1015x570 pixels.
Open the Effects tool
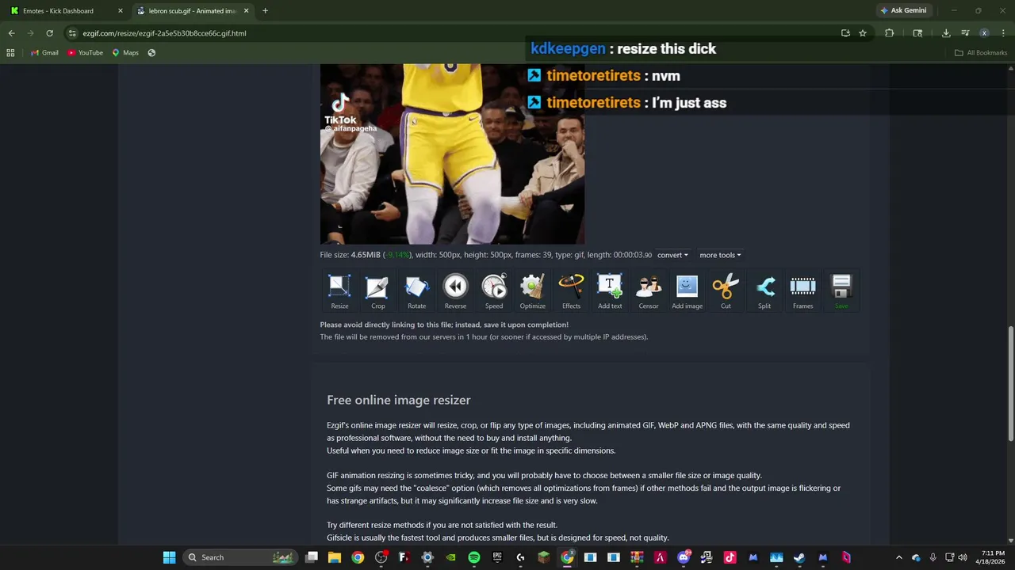click(571, 291)
